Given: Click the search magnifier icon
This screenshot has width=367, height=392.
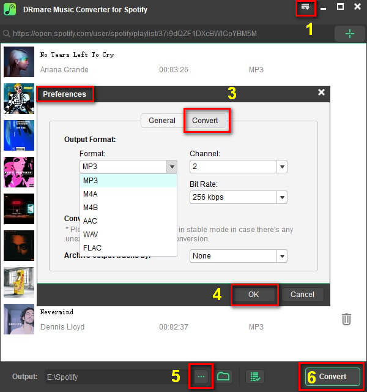Looking at the screenshot, I should point(7,34).
